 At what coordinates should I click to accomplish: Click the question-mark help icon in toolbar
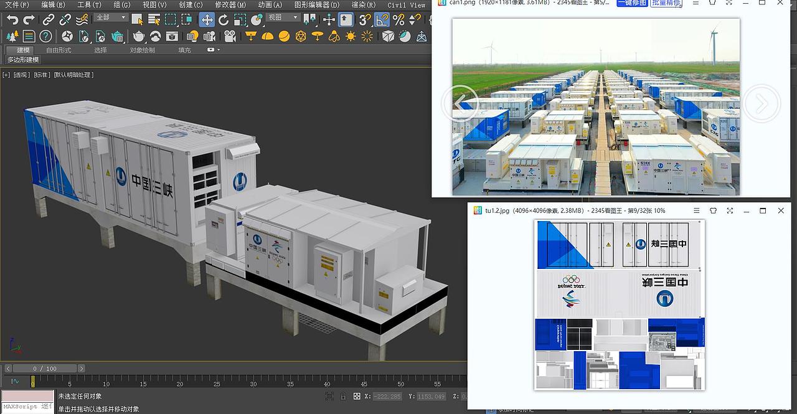coord(45,36)
